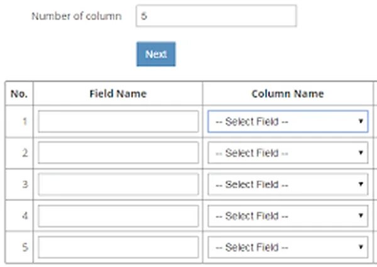Click the row number 4 cell
Viewport: 377px width, 267px height.
(x=19, y=215)
